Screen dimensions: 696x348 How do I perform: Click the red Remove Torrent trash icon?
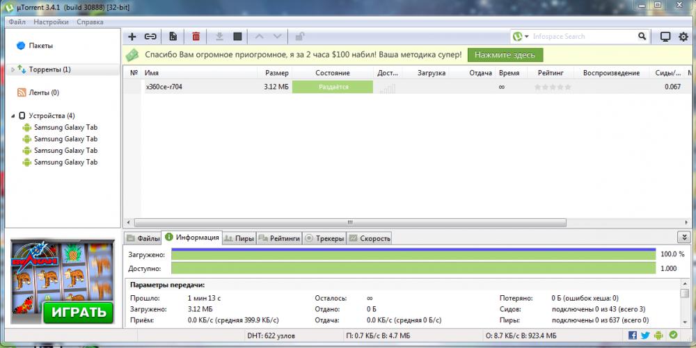(x=196, y=37)
